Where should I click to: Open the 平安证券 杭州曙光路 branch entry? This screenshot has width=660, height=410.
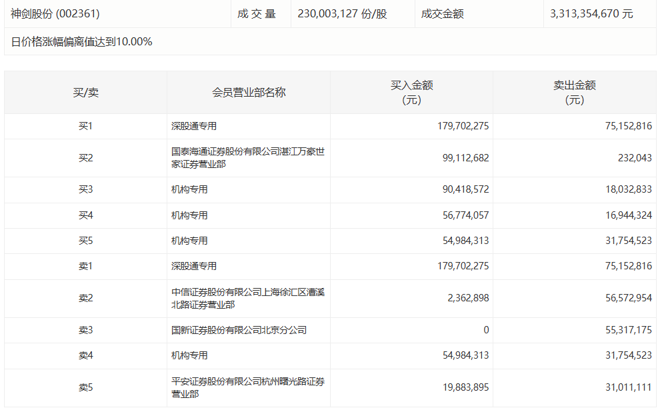click(x=247, y=387)
